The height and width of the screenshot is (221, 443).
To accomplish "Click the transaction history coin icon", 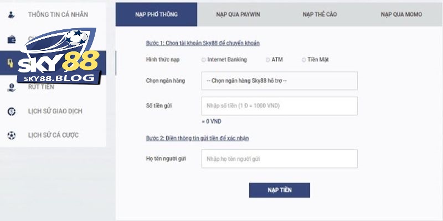I will point(12,111).
